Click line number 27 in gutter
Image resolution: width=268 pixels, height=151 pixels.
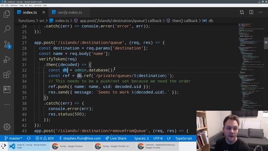click(x=24, y=43)
